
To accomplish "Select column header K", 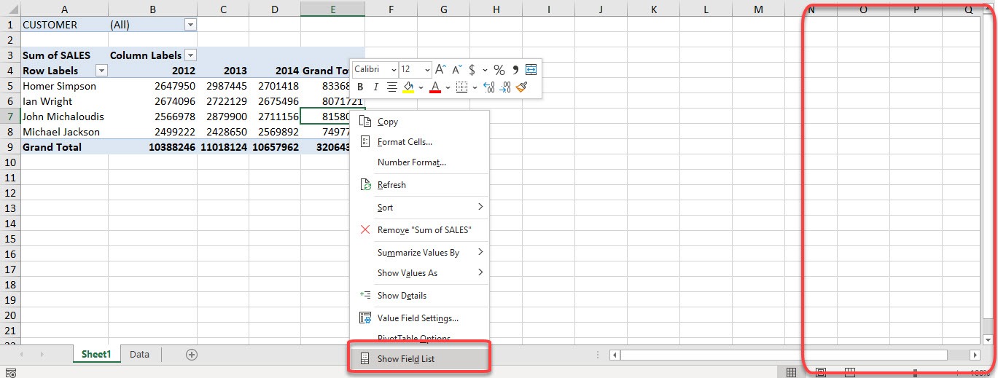I will tap(653, 9).
